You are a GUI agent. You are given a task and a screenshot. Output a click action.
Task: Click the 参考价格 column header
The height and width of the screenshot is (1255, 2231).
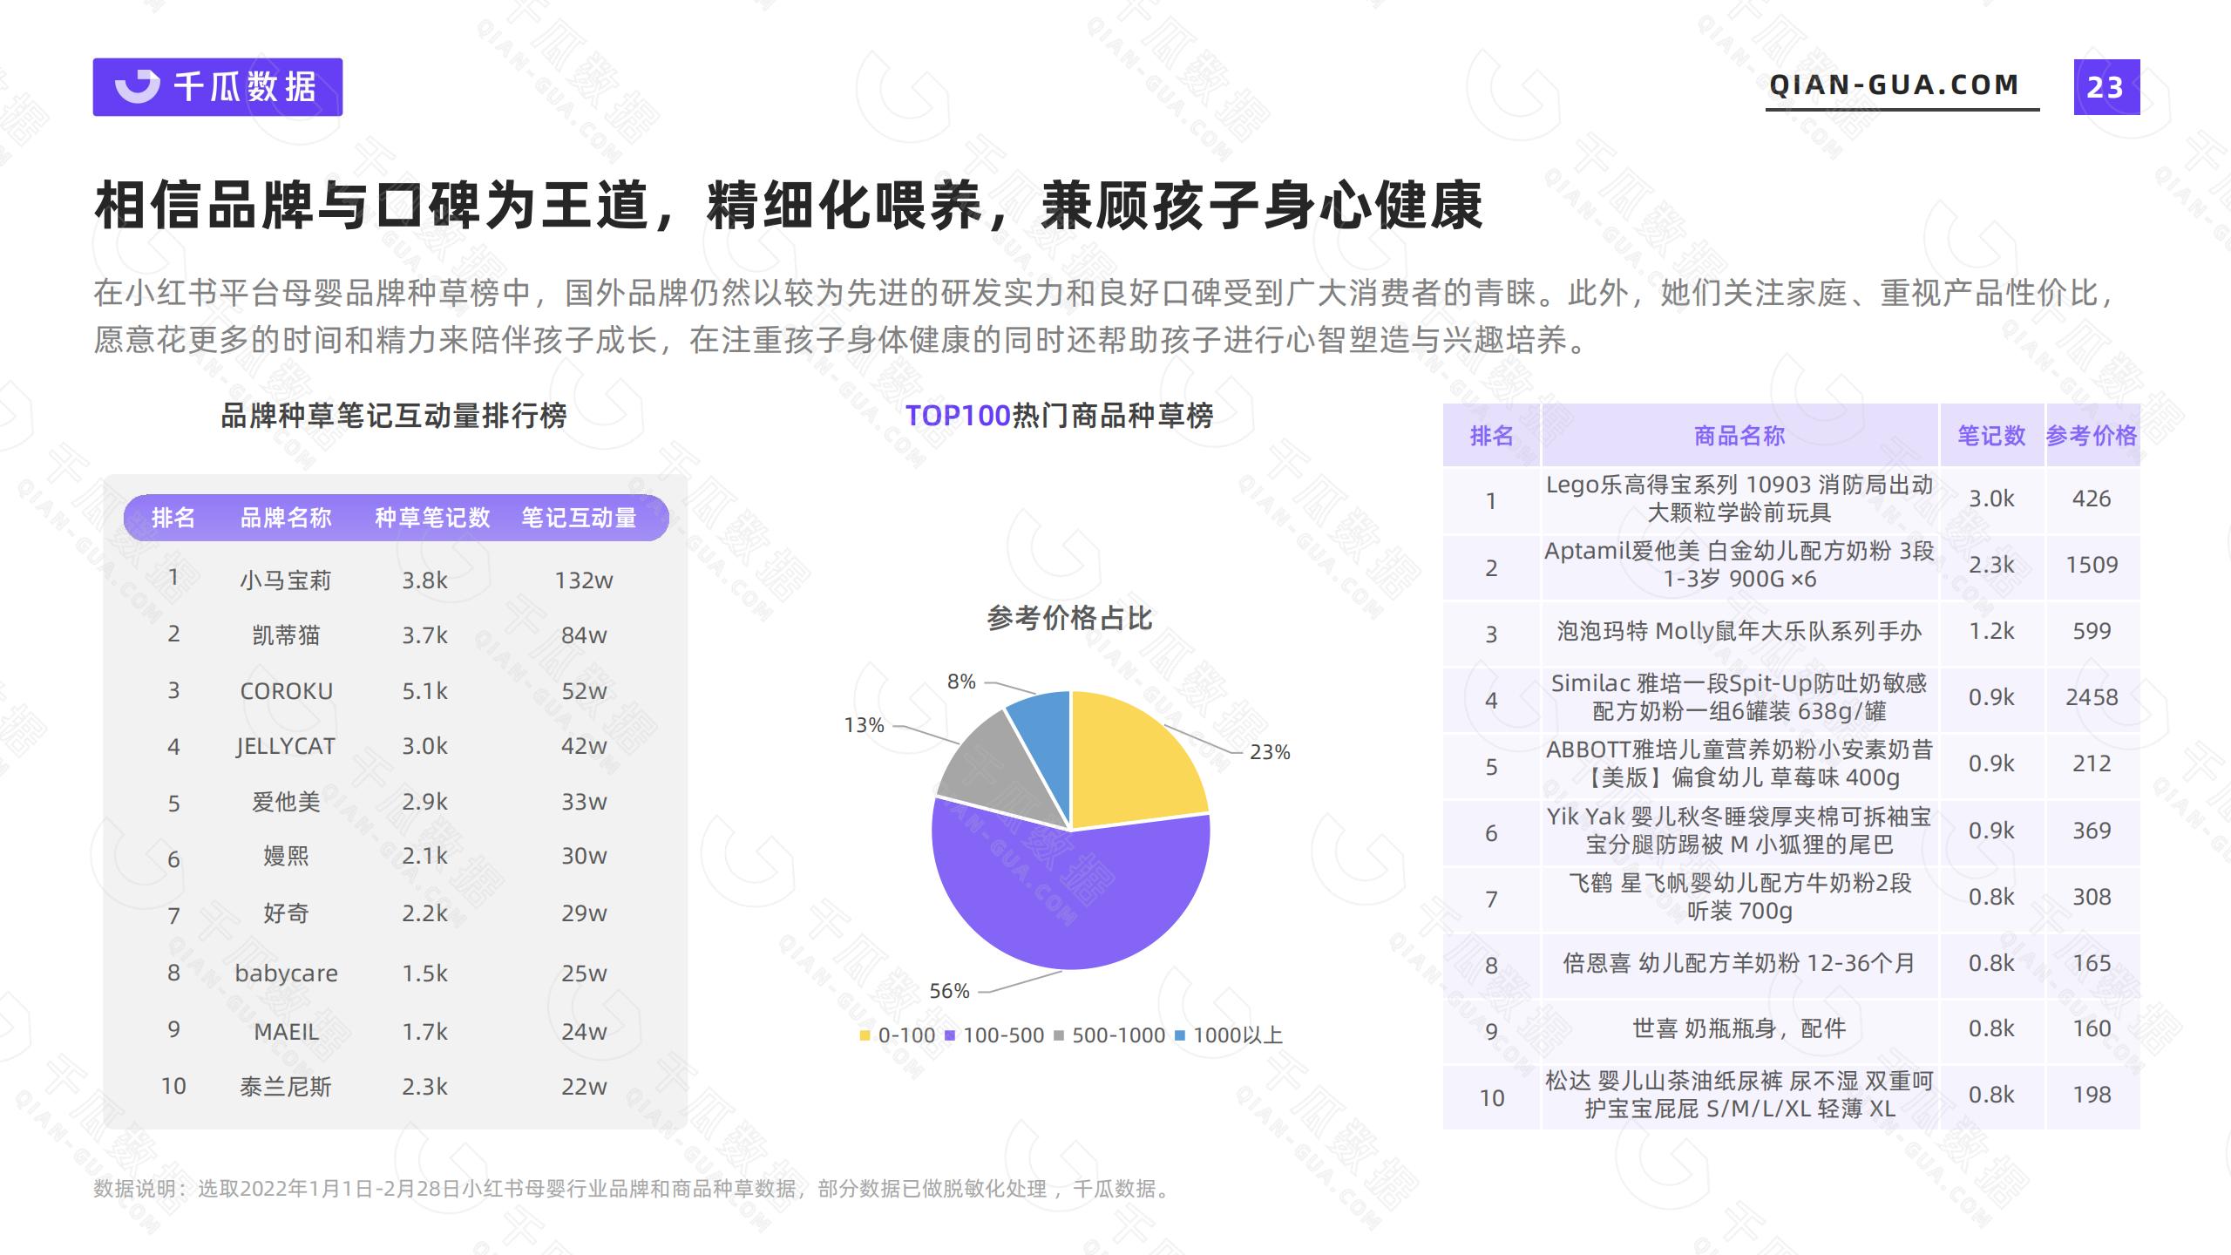click(2092, 435)
